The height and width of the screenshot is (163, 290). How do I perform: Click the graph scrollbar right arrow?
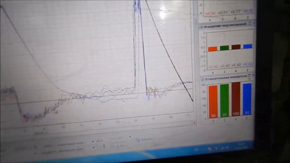tap(194, 122)
